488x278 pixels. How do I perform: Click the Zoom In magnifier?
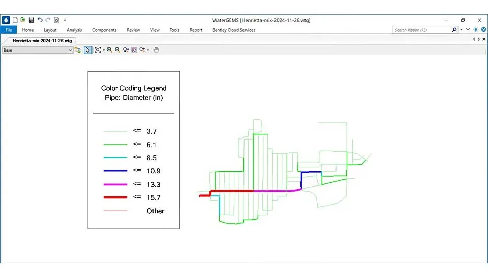tap(109, 50)
